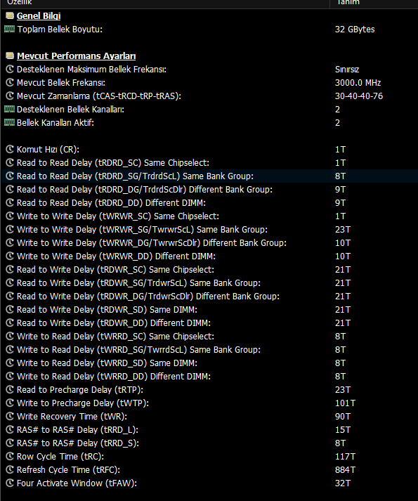The image size is (418, 501).
Task: Click the clock icon for Desteklenen Maksimum Bellek Frekansı
Action: 10,69
